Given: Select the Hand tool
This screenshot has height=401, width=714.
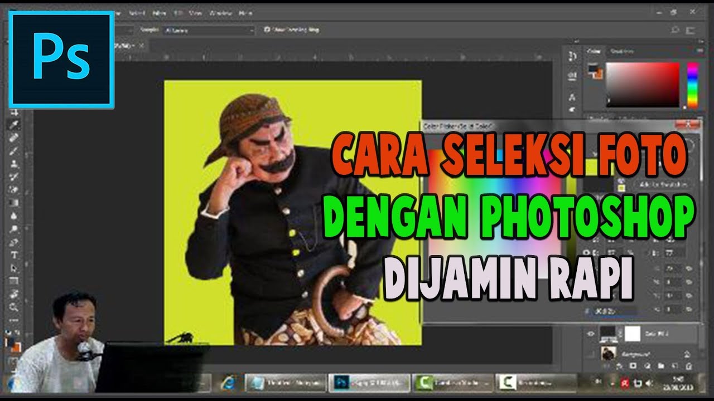Looking at the screenshot, I should tap(15, 295).
